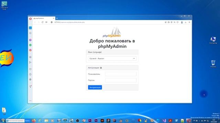Go back using the browser back arrow
Viewport: 220px width, 123px height.
pyautogui.click(x=35, y=22)
